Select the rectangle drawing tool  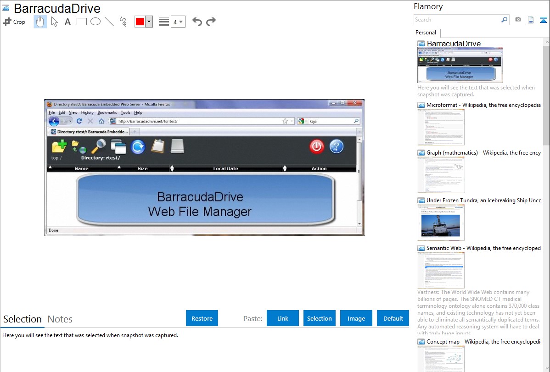point(81,22)
